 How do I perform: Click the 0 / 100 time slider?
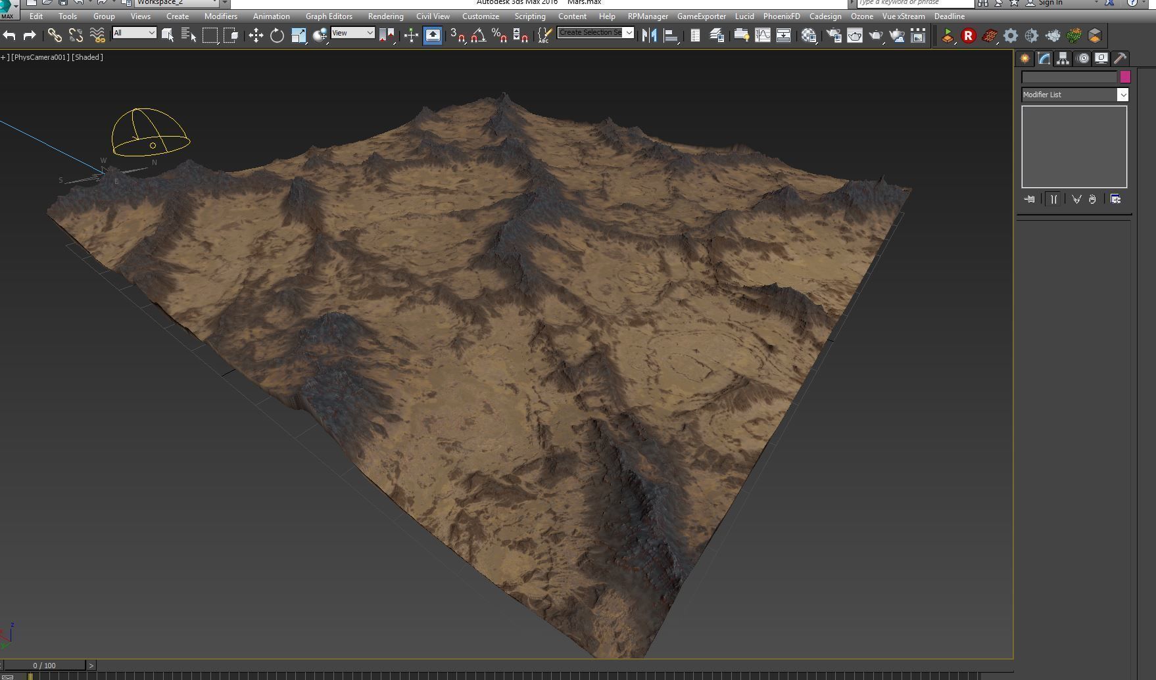click(x=45, y=666)
